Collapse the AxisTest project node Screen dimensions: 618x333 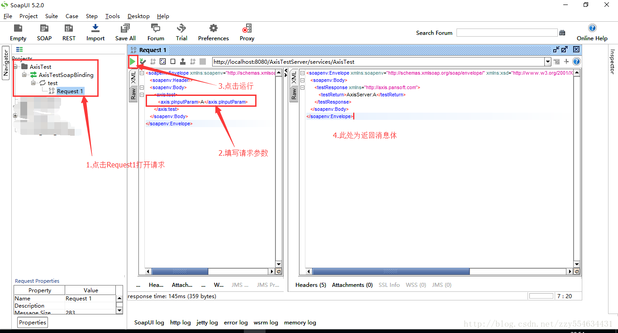point(16,67)
